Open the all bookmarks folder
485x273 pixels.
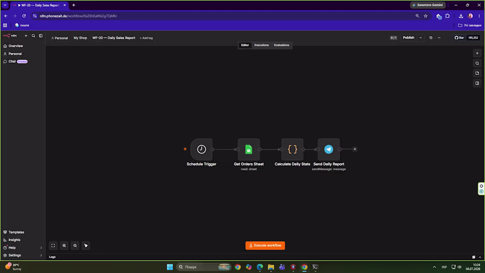[470, 26]
